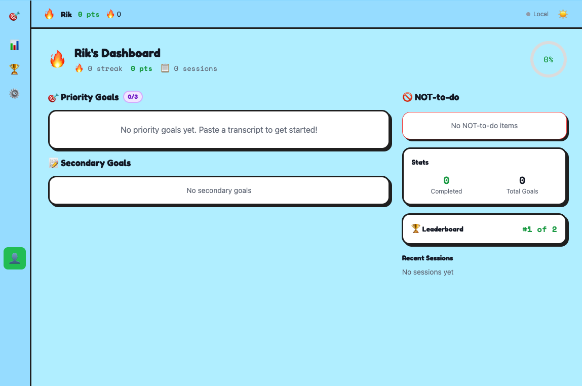
Task: Toggle the sun theme icon
Action: (x=563, y=14)
